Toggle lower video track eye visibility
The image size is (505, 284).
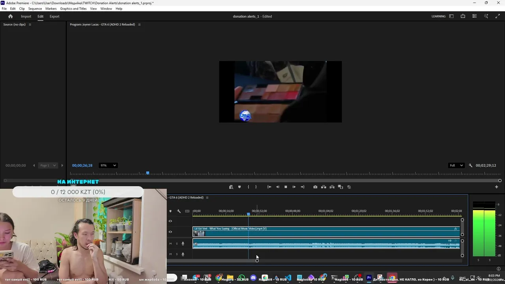[x=170, y=232]
